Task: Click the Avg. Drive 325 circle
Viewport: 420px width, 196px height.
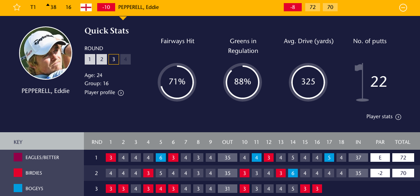Action: click(x=308, y=82)
